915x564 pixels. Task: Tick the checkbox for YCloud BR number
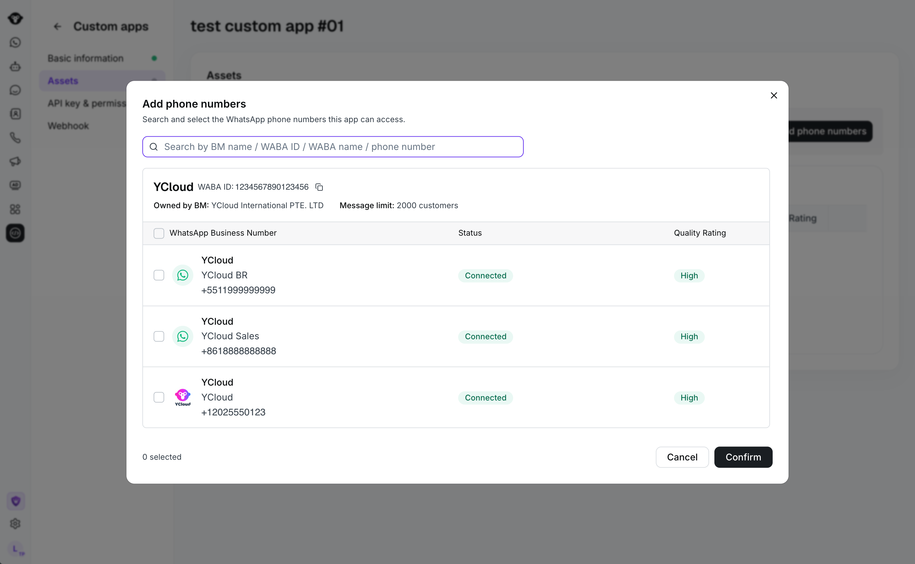pyautogui.click(x=159, y=275)
